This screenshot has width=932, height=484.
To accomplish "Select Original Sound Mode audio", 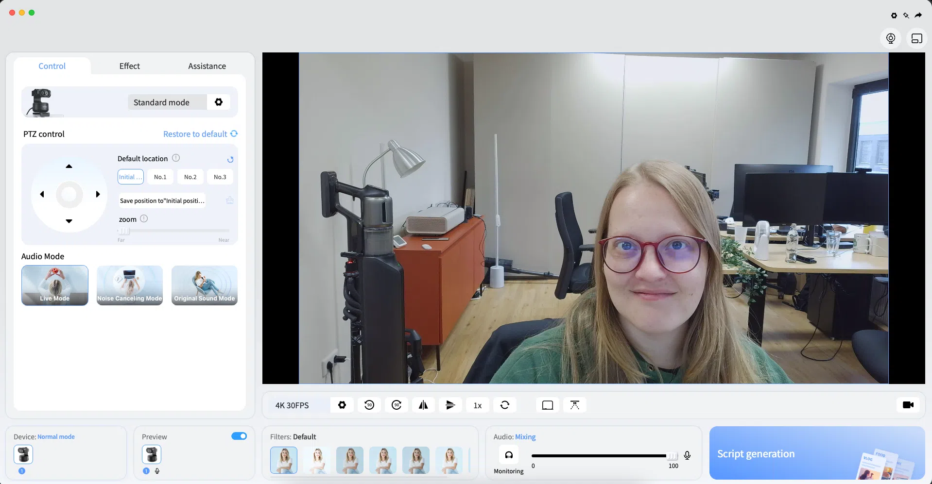I will tap(205, 285).
